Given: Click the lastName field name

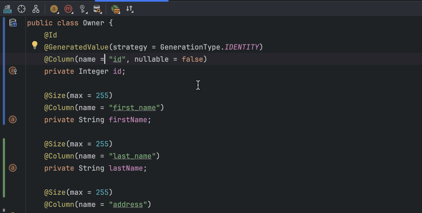Looking at the screenshot, I should 126,168.
